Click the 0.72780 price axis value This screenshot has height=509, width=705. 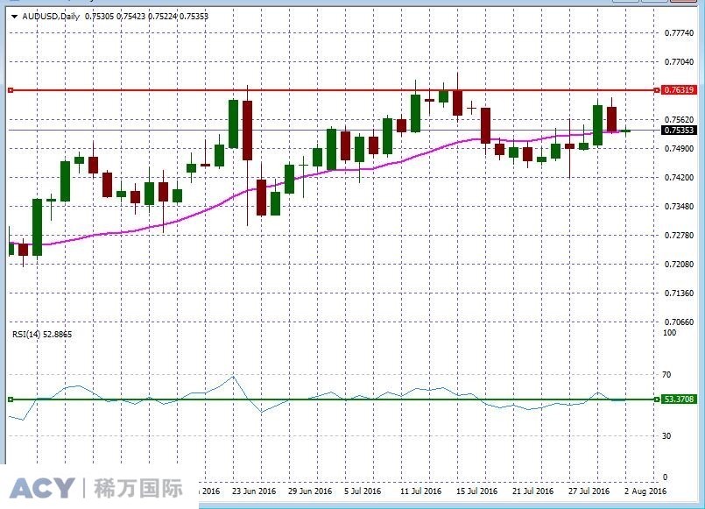coord(679,235)
